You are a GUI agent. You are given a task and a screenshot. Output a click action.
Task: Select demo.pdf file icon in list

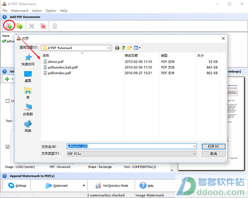[45, 62]
